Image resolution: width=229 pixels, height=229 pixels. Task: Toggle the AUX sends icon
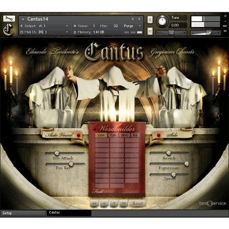point(225,26)
